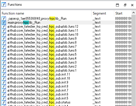The width and height of the screenshot is (136, 106).
Task: Select frpc_sub.init.7 function name
Action: 38,90
